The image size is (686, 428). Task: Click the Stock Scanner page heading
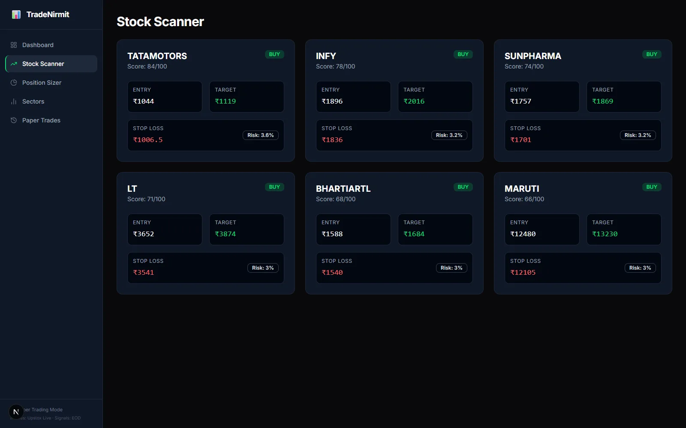tap(160, 22)
